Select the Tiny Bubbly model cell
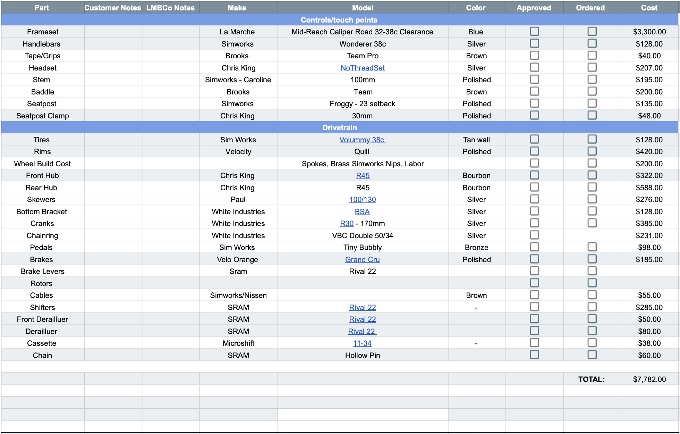 [x=363, y=247]
